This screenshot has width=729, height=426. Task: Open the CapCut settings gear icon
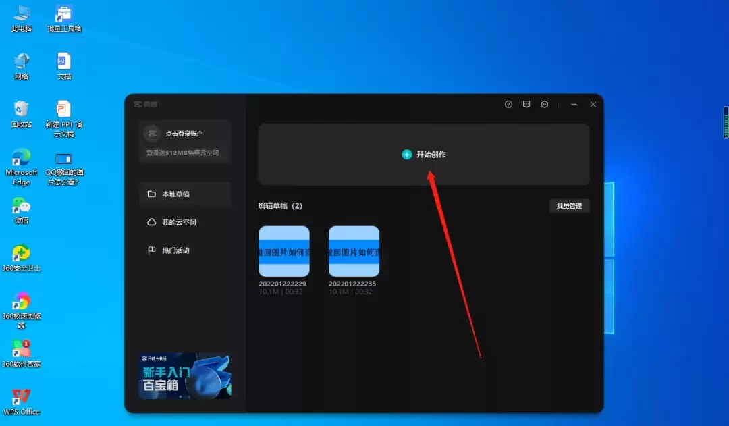point(545,105)
